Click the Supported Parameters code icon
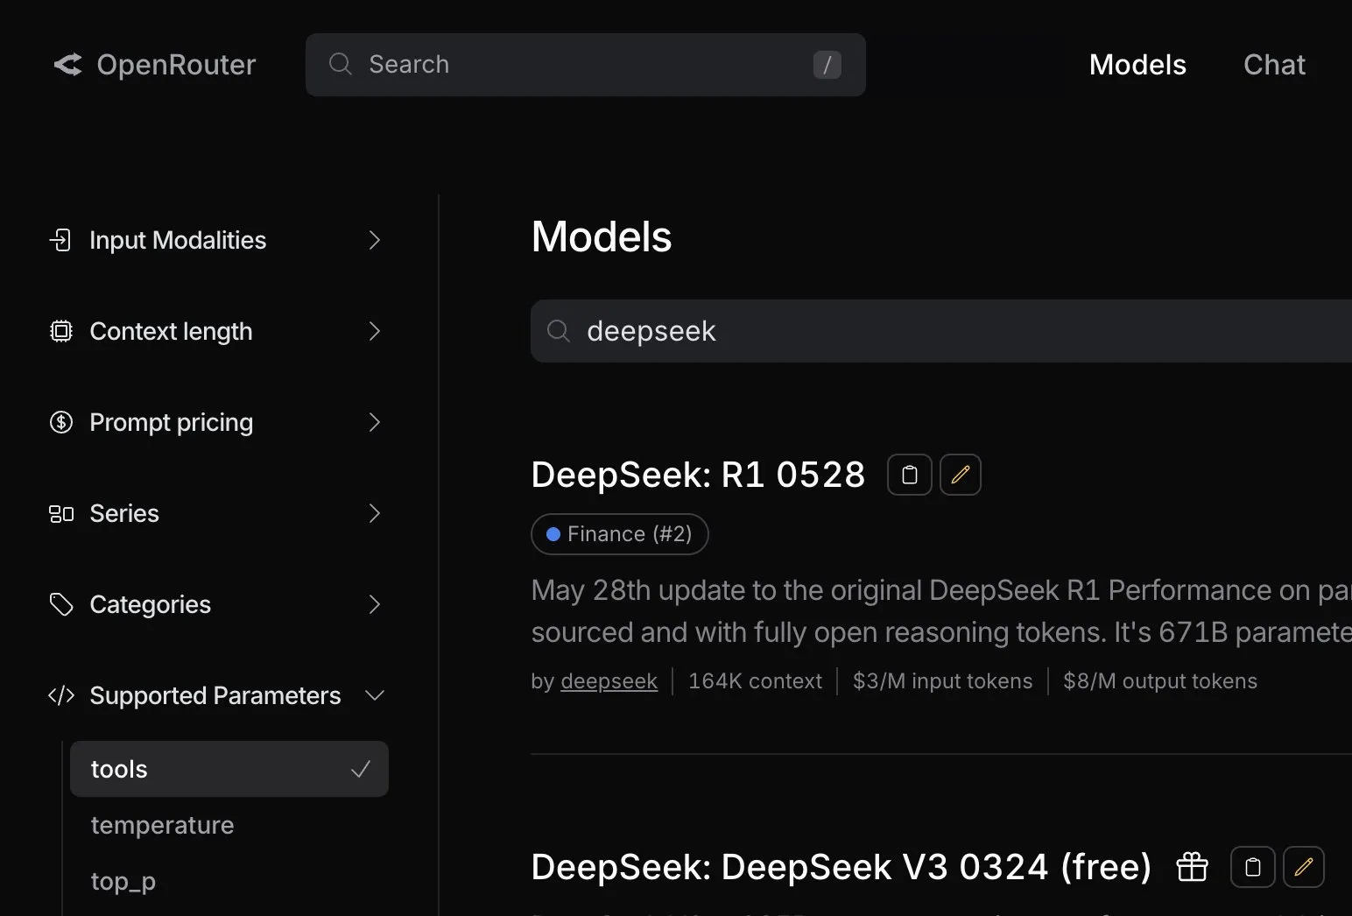1352x916 pixels. tap(60, 695)
